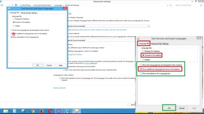Image resolution: width=204 pixels, height=114 pixels.
Task: Expand the arrow after Control Panel in breadcrumb
Action: [32, 5]
